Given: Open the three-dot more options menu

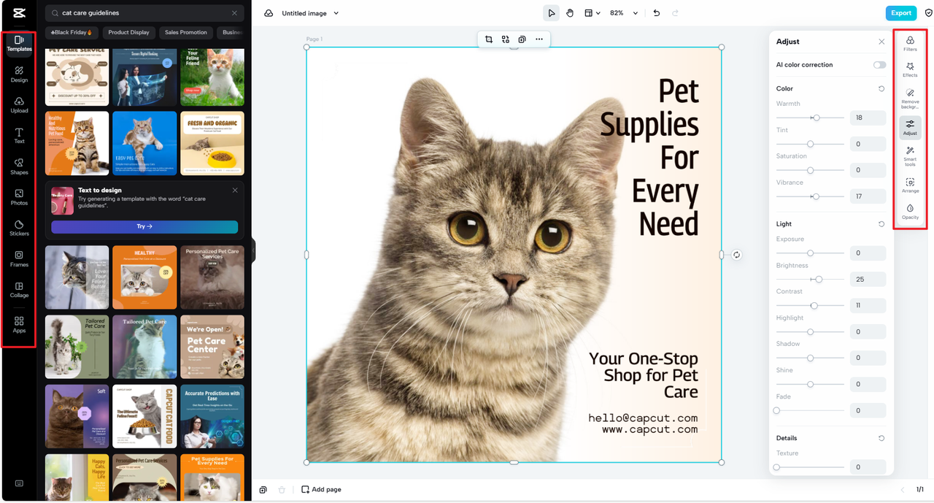Looking at the screenshot, I should click(539, 39).
